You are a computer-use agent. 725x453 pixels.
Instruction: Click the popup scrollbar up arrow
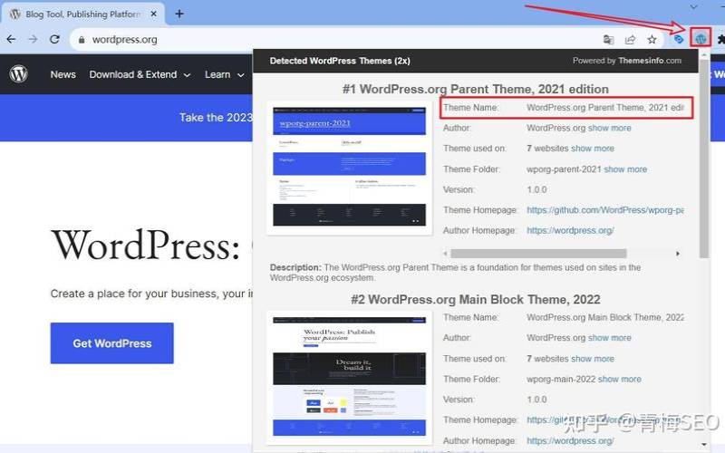tap(704, 54)
